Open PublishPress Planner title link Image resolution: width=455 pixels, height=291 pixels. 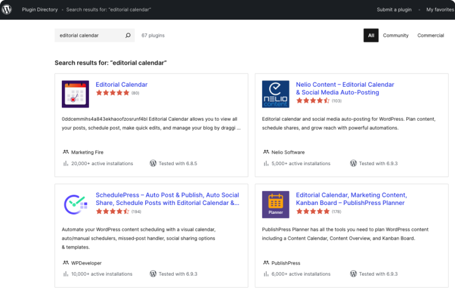click(351, 199)
